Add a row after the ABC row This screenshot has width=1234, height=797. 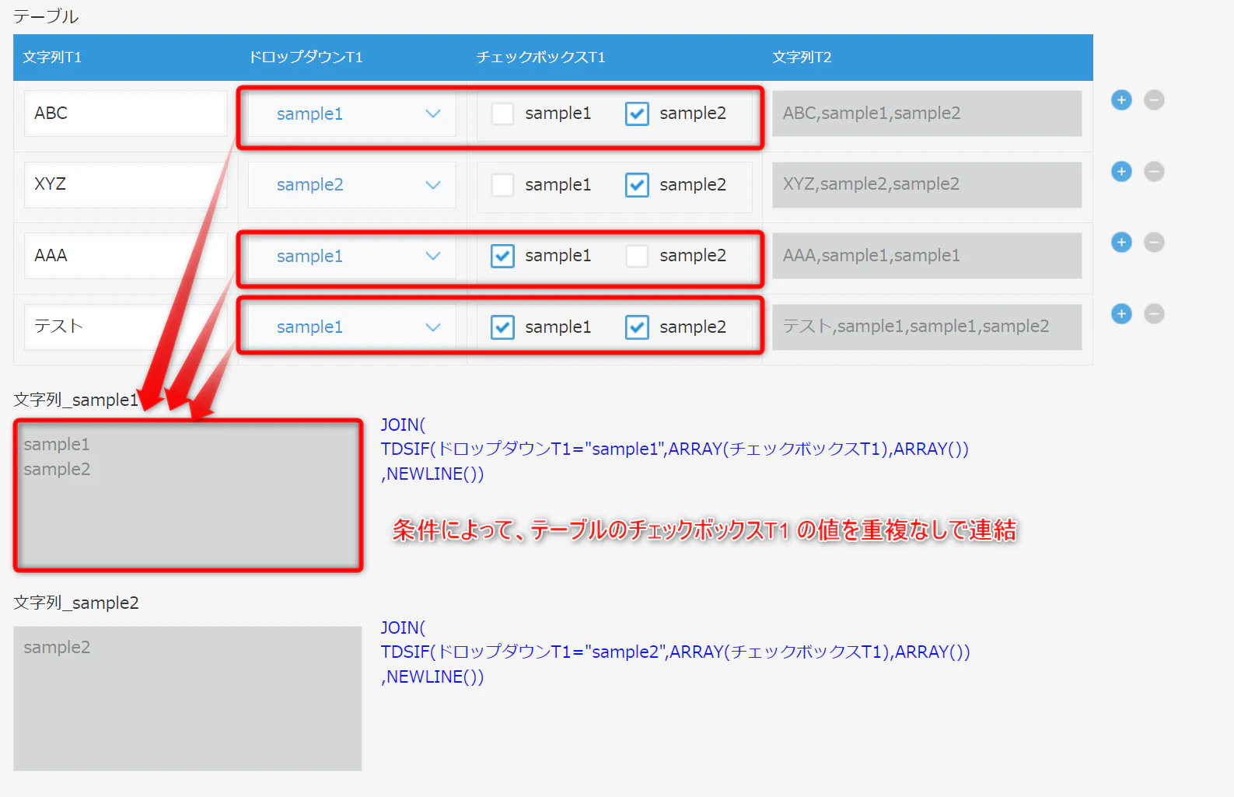(1121, 100)
